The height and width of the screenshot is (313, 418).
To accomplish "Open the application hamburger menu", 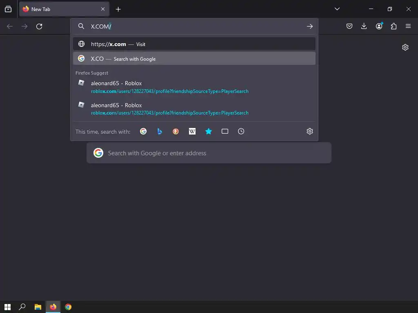I will pos(408,26).
